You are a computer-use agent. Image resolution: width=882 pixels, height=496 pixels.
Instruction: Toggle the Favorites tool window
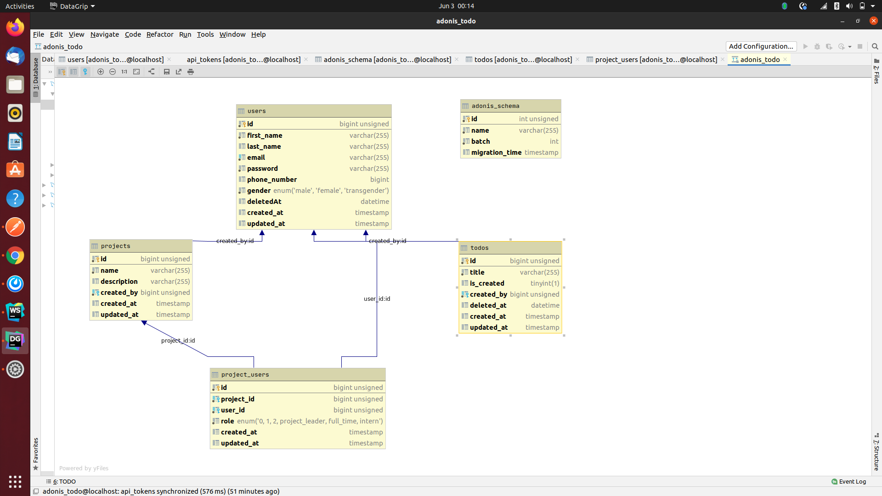pos(35,454)
